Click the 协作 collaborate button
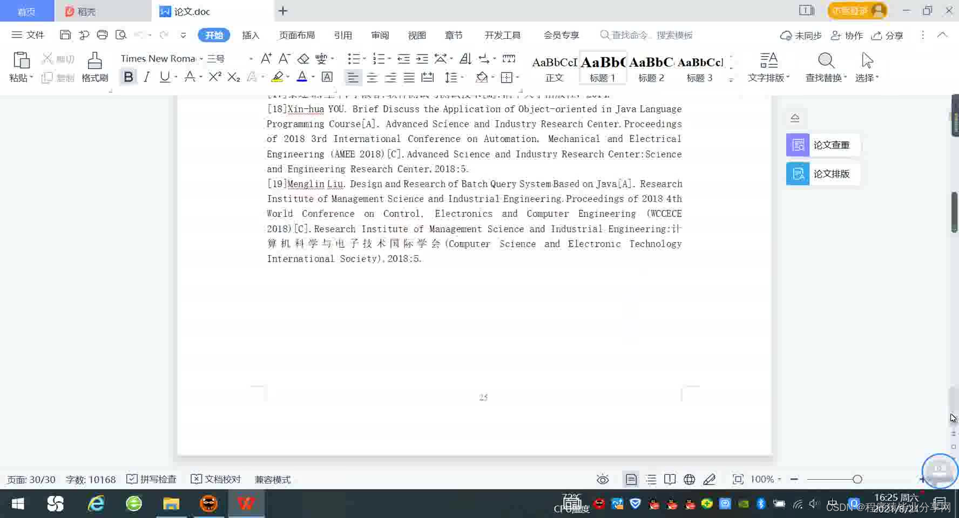This screenshot has width=959, height=518. pos(847,35)
